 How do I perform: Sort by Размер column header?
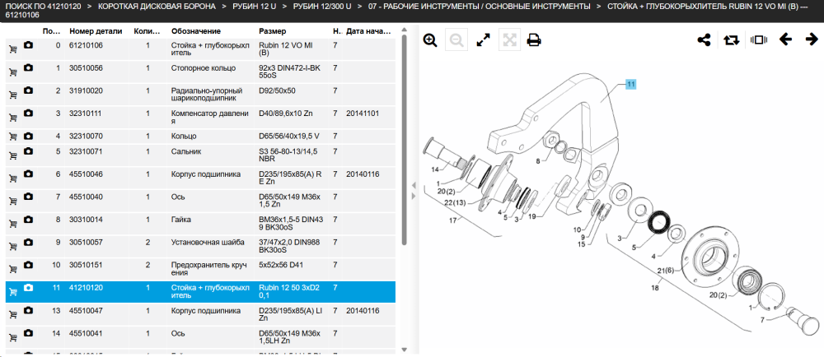pyautogui.click(x=272, y=31)
